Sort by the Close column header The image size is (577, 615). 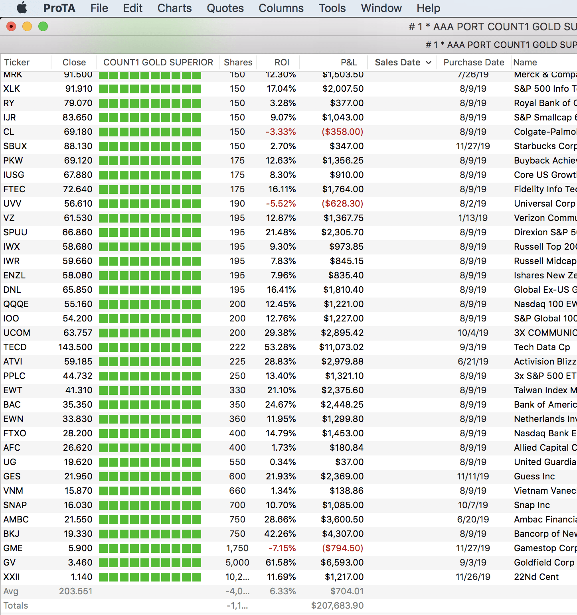pos(74,62)
